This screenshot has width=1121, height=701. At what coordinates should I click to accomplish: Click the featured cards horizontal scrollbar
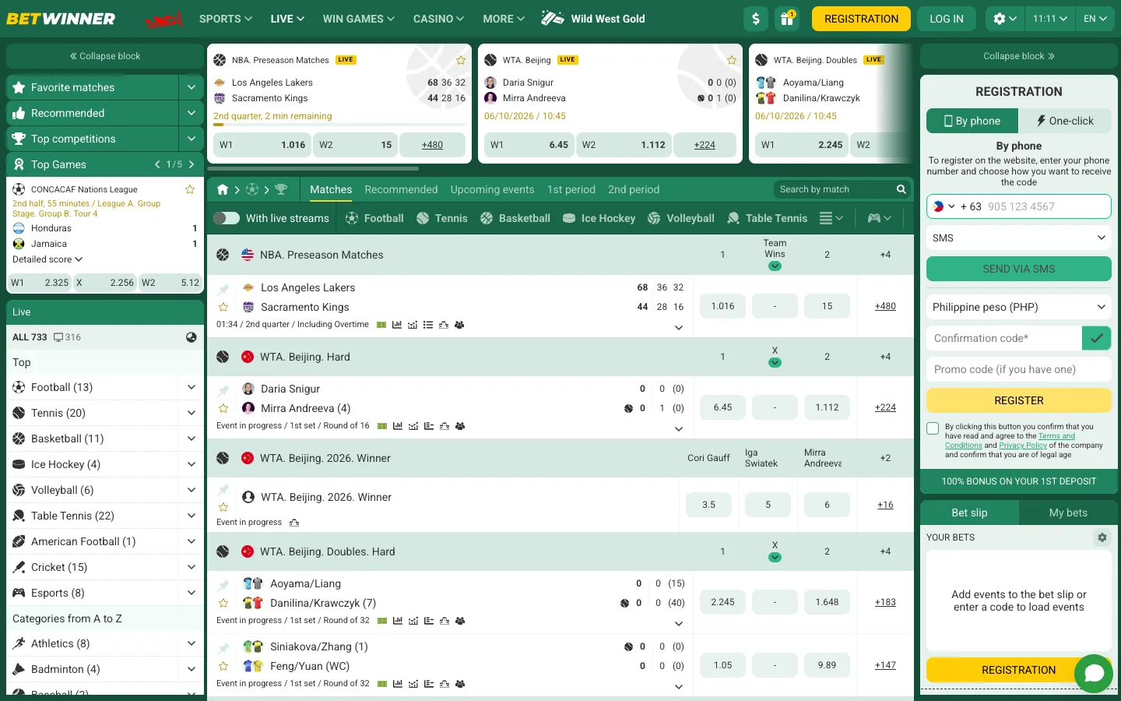click(x=313, y=168)
